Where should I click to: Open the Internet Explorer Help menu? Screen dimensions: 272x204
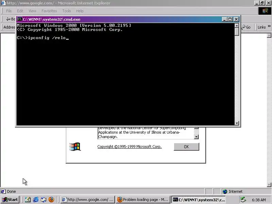click(x=80, y=11)
